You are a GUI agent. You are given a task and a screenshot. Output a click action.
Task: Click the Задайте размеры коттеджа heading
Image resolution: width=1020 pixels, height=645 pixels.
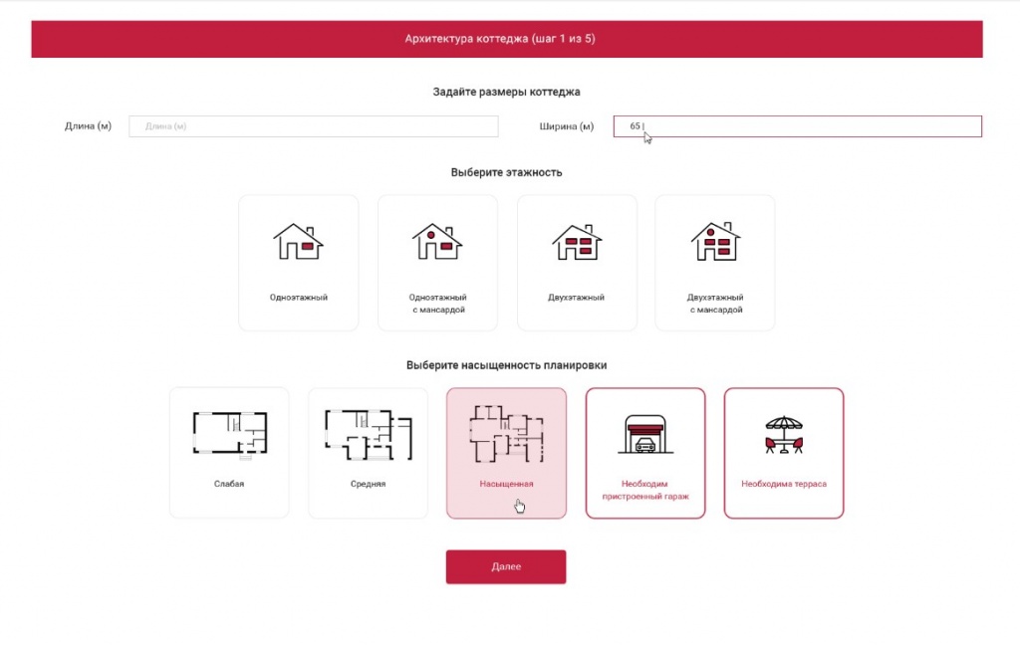pos(507,92)
